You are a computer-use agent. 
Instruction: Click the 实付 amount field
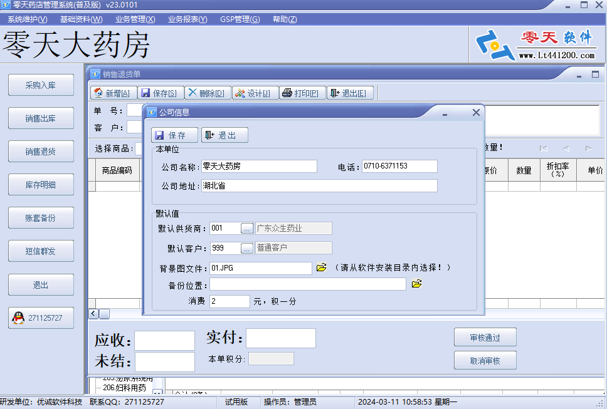281,338
